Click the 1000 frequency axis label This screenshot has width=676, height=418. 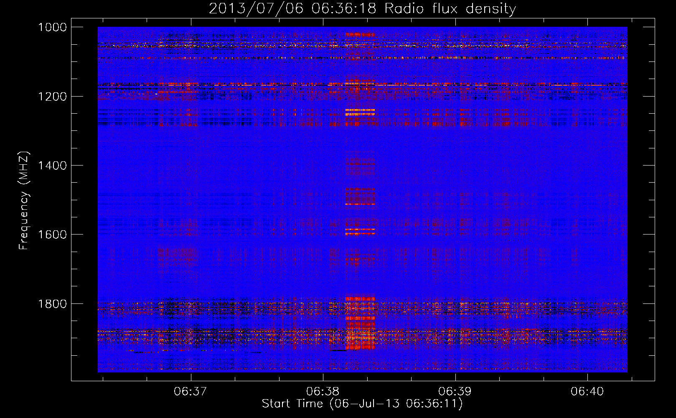[52, 27]
